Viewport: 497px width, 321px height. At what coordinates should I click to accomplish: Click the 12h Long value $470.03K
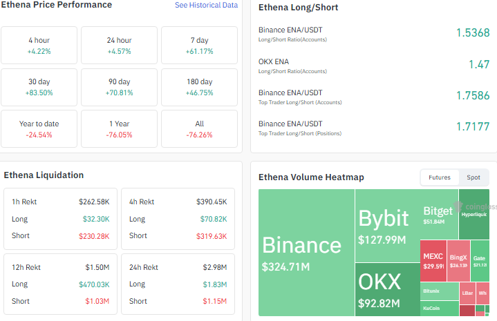coord(94,284)
